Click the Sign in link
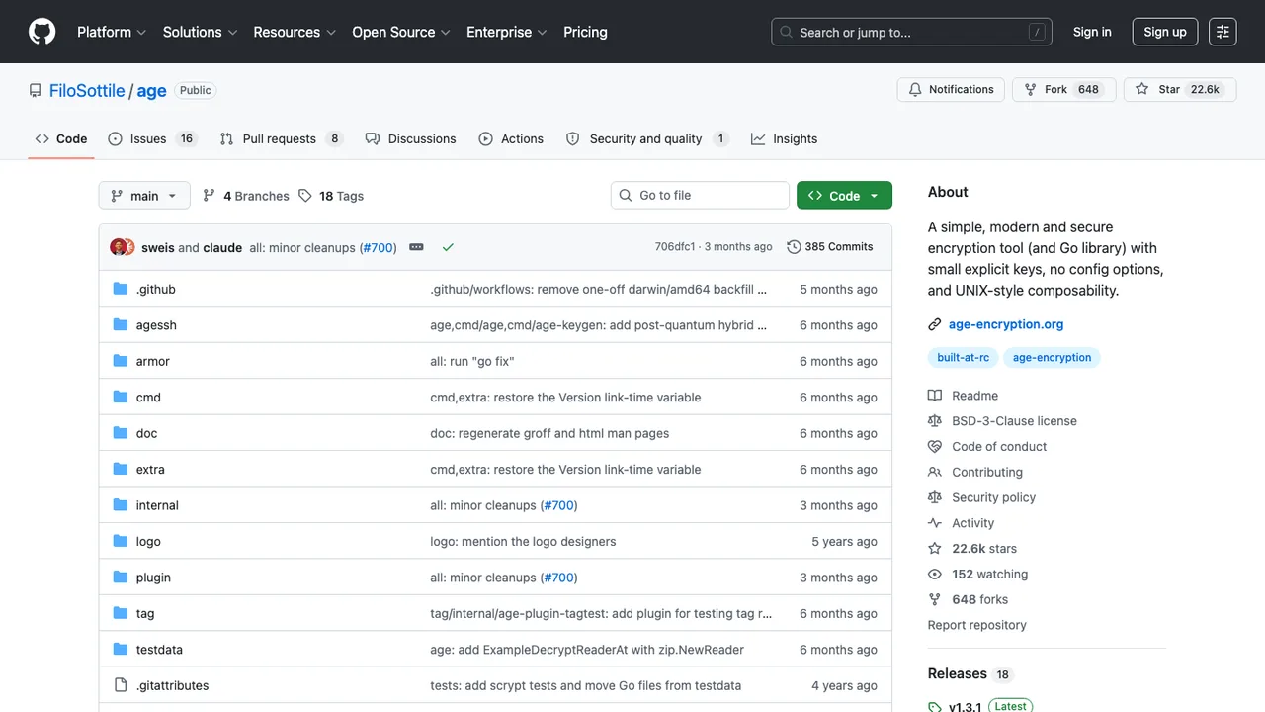The image size is (1265, 712). click(1092, 32)
